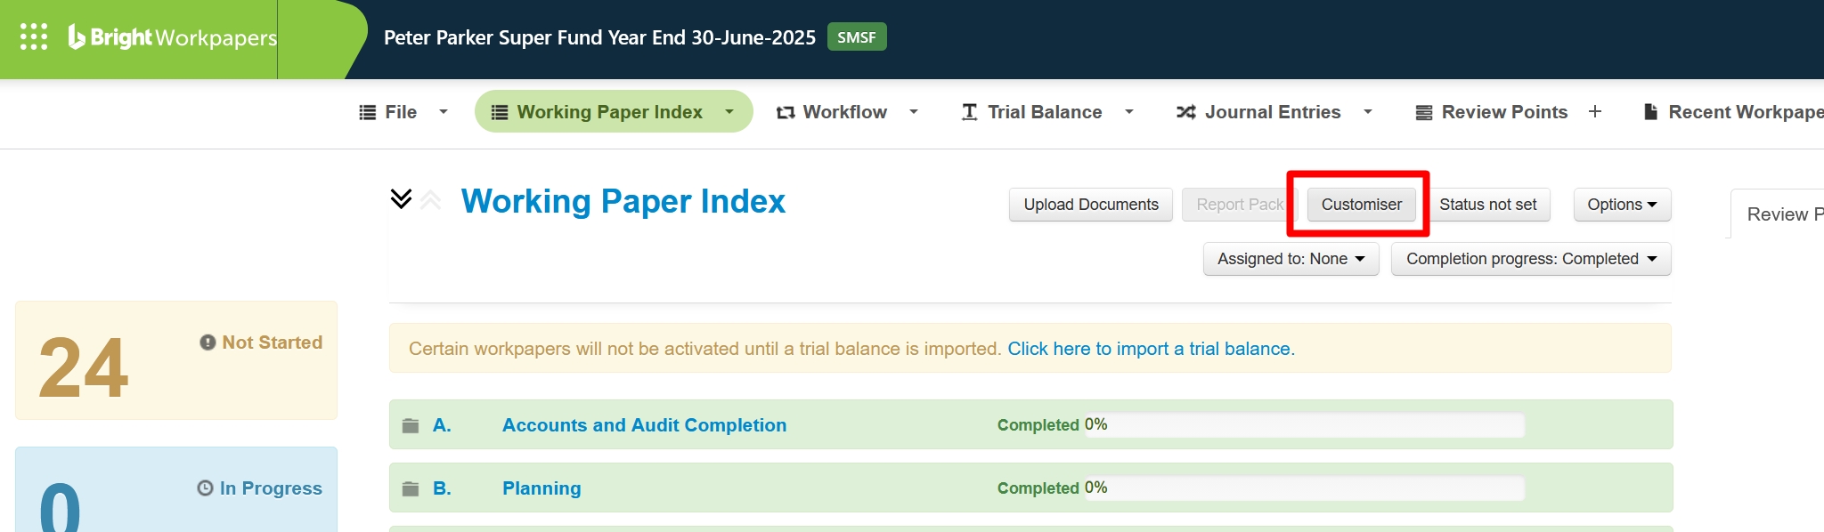The image size is (1824, 532).
Task: Expand all sections with double chevron down
Action: pos(401,198)
